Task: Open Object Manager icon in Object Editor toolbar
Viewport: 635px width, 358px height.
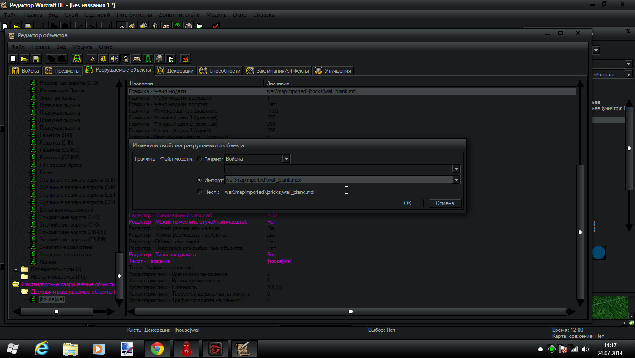Action: tap(159, 59)
